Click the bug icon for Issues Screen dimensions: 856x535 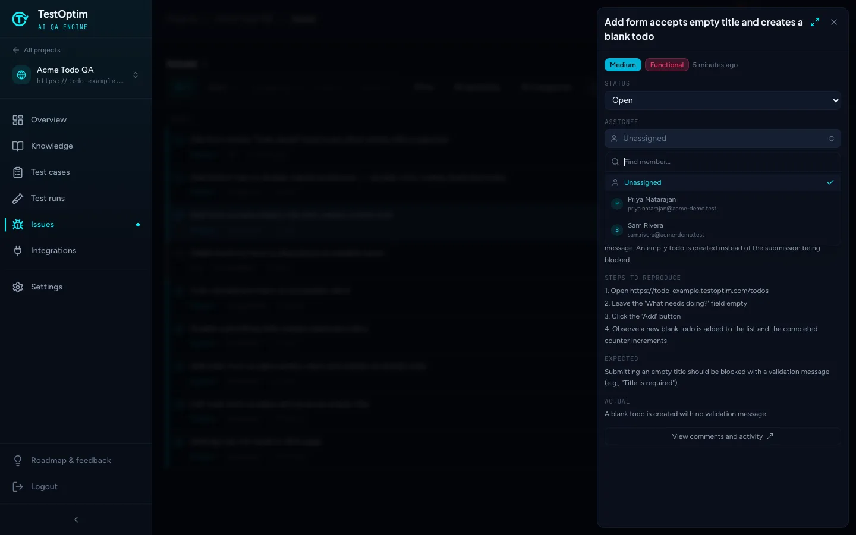[18, 225]
